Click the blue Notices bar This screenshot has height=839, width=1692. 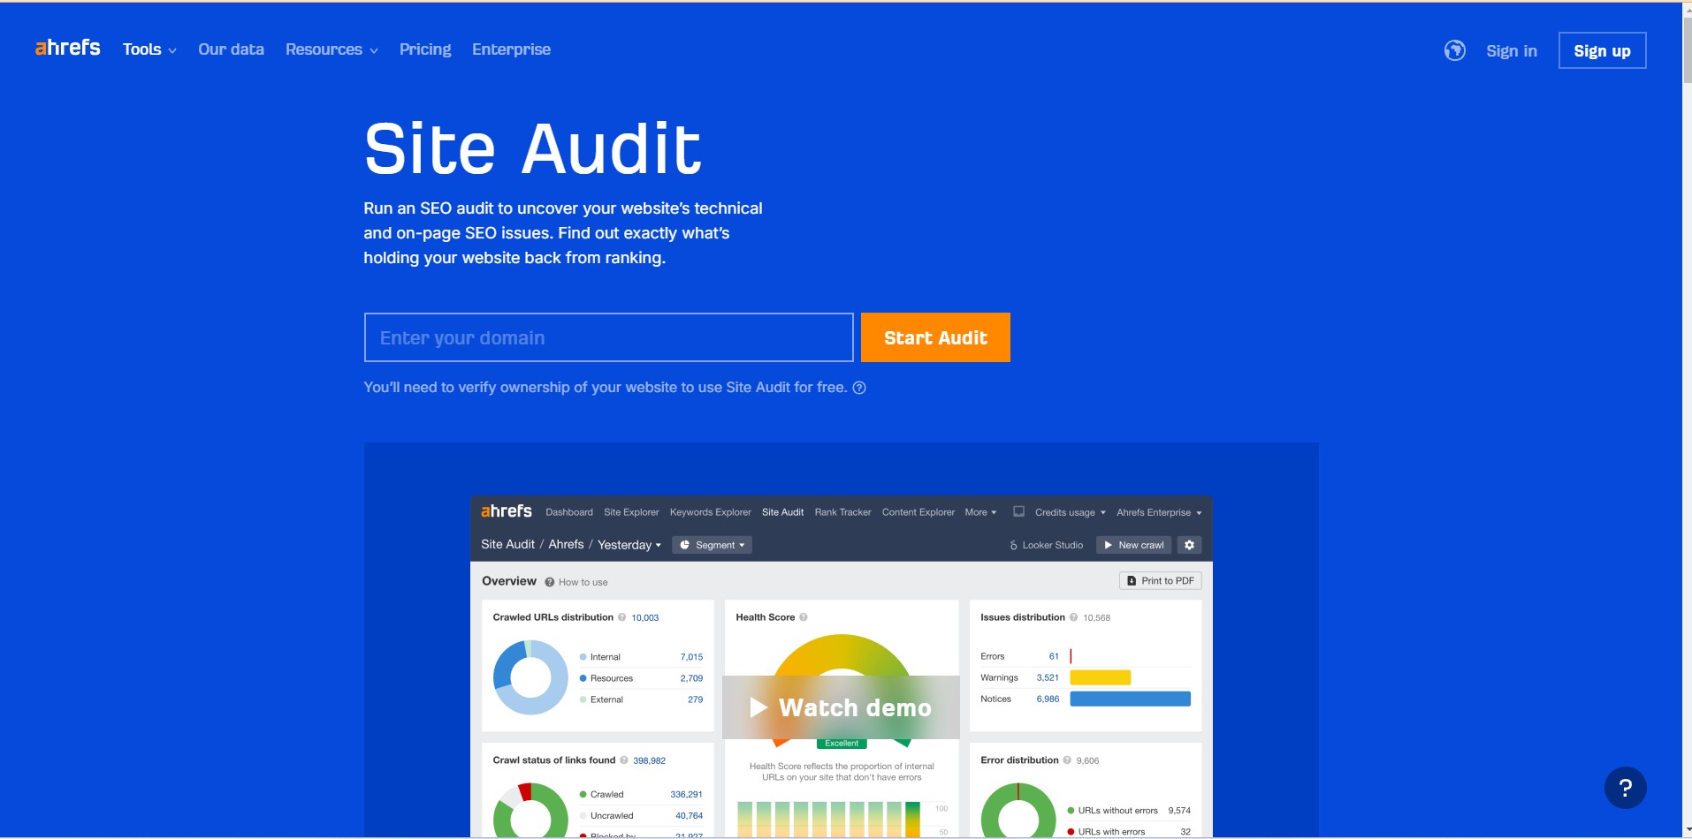click(x=1130, y=699)
